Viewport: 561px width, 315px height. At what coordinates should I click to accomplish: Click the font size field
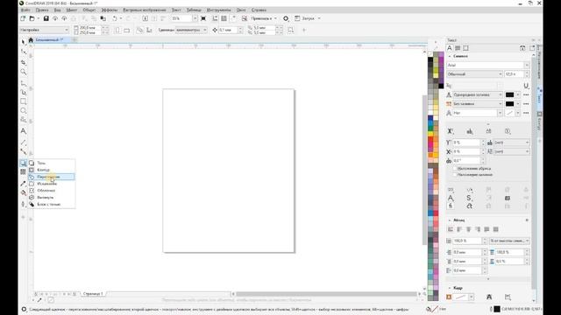[x=515, y=74]
